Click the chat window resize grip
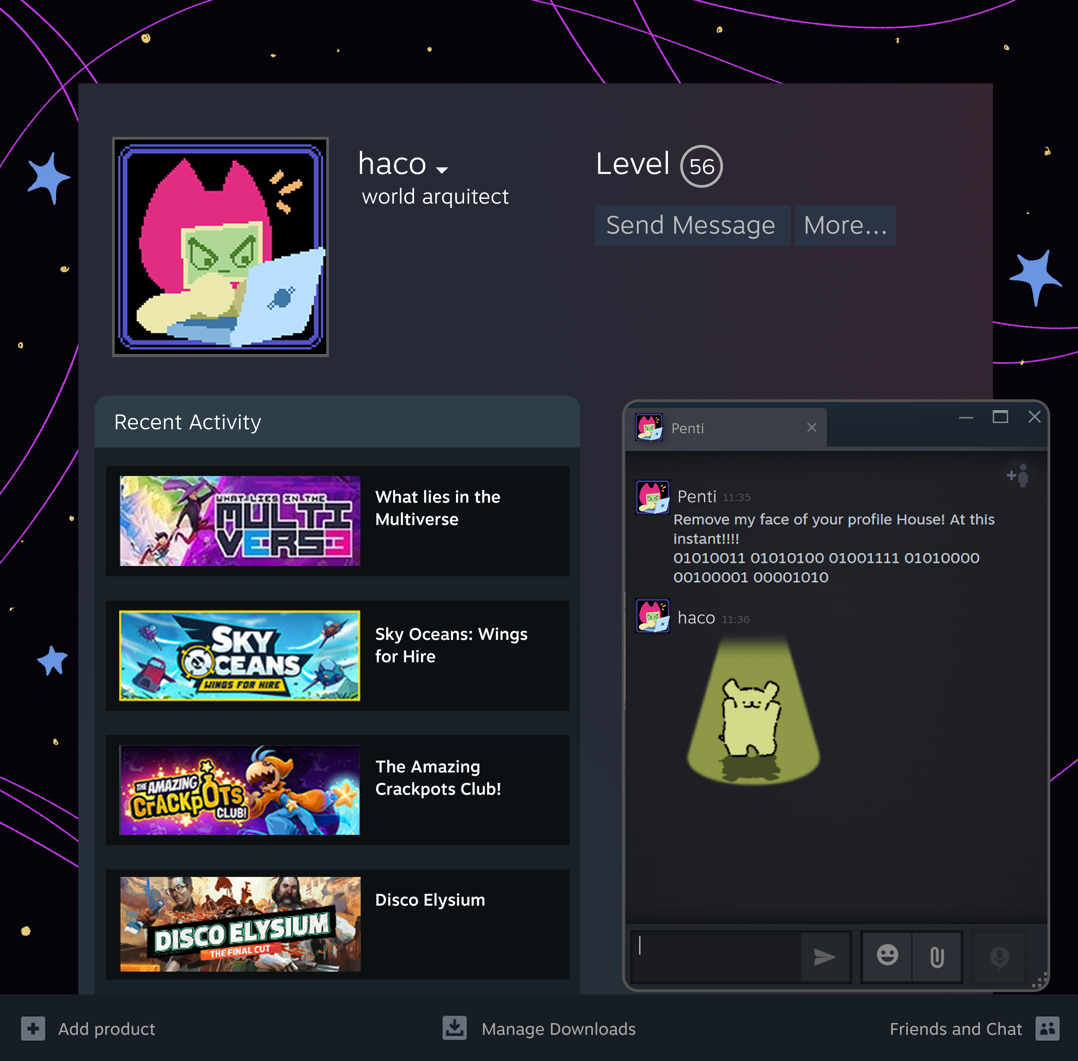 pyautogui.click(x=1040, y=980)
